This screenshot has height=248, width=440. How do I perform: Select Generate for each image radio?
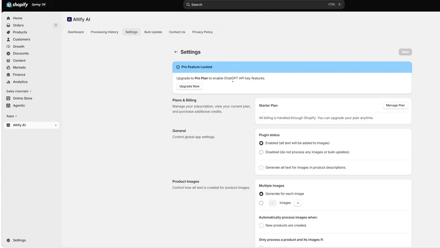point(261,194)
